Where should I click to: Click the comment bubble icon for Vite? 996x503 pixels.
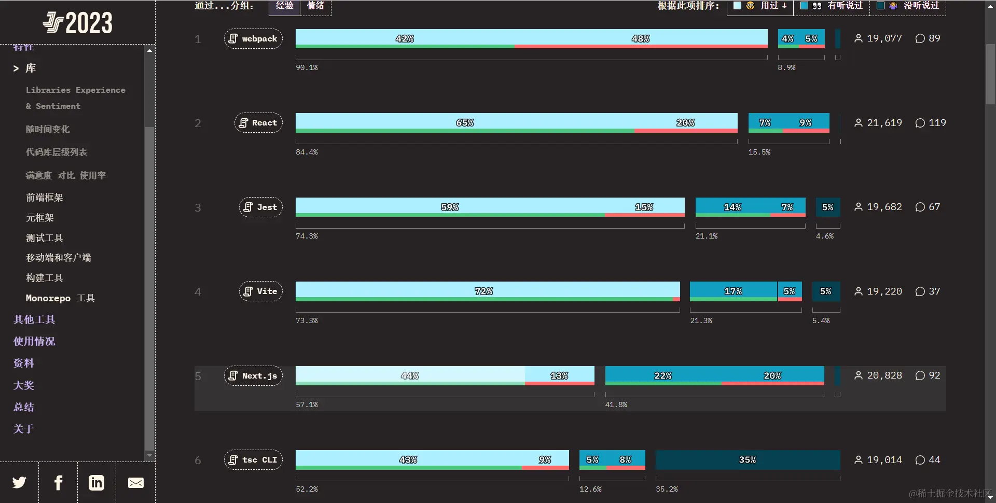point(920,291)
